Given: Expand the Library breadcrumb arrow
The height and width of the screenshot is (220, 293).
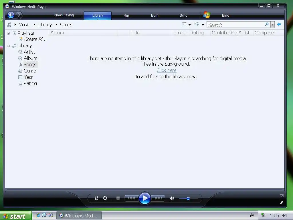Looking at the screenshot, I should coord(34,25).
